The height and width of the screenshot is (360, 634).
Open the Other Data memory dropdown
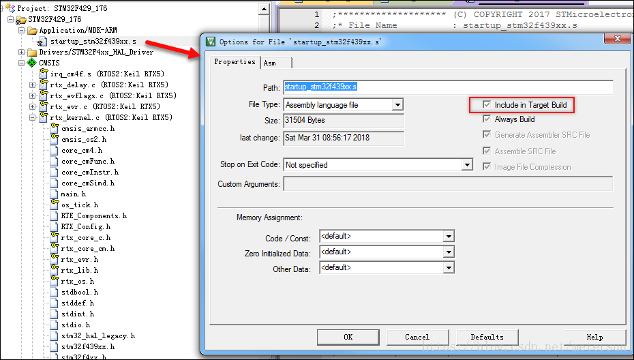click(449, 268)
